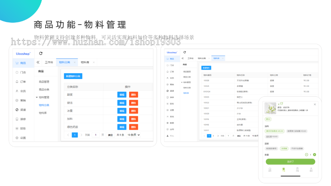The height and width of the screenshot is (186, 331).
Task: Close the 物料库 tab in left panel
Action: [x=94, y=62]
